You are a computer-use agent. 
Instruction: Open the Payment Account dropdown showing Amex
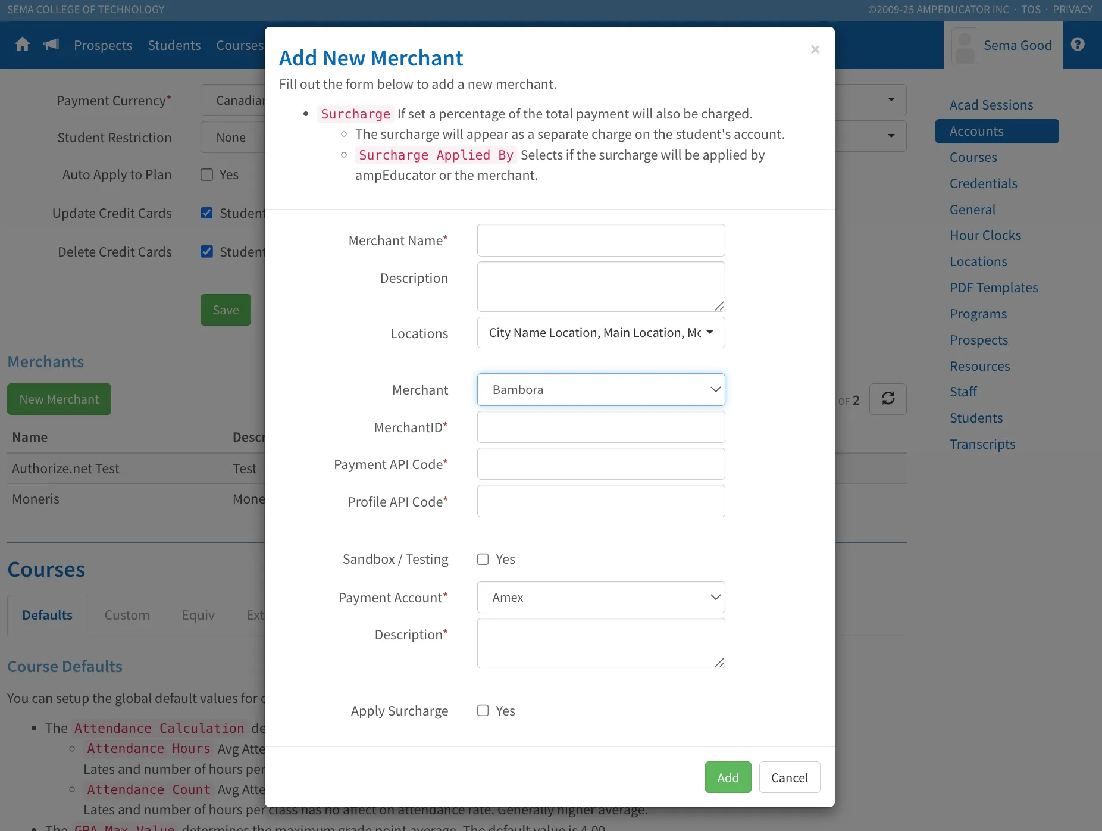(601, 597)
